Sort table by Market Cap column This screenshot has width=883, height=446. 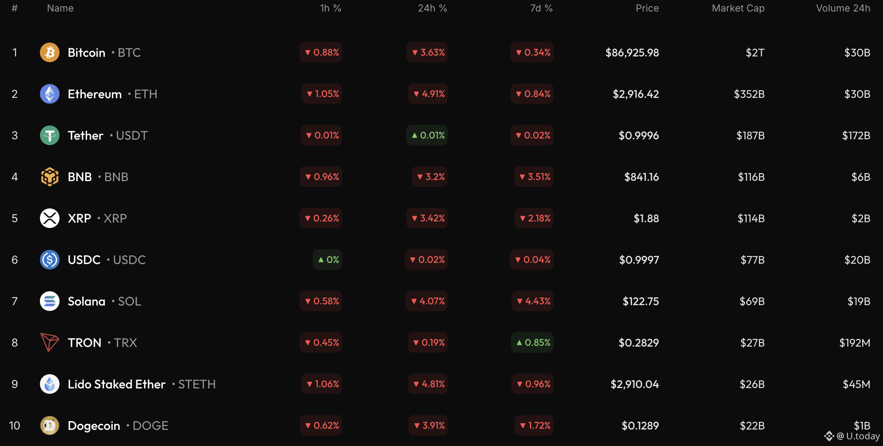pyautogui.click(x=738, y=8)
